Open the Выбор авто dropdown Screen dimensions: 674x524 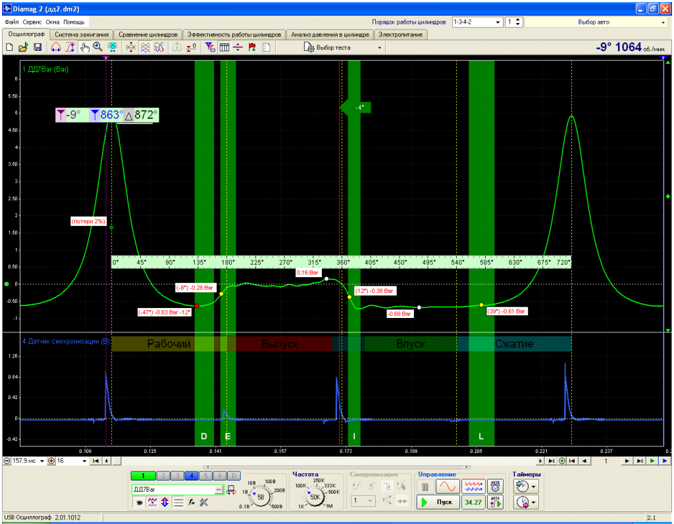point(596,22)
